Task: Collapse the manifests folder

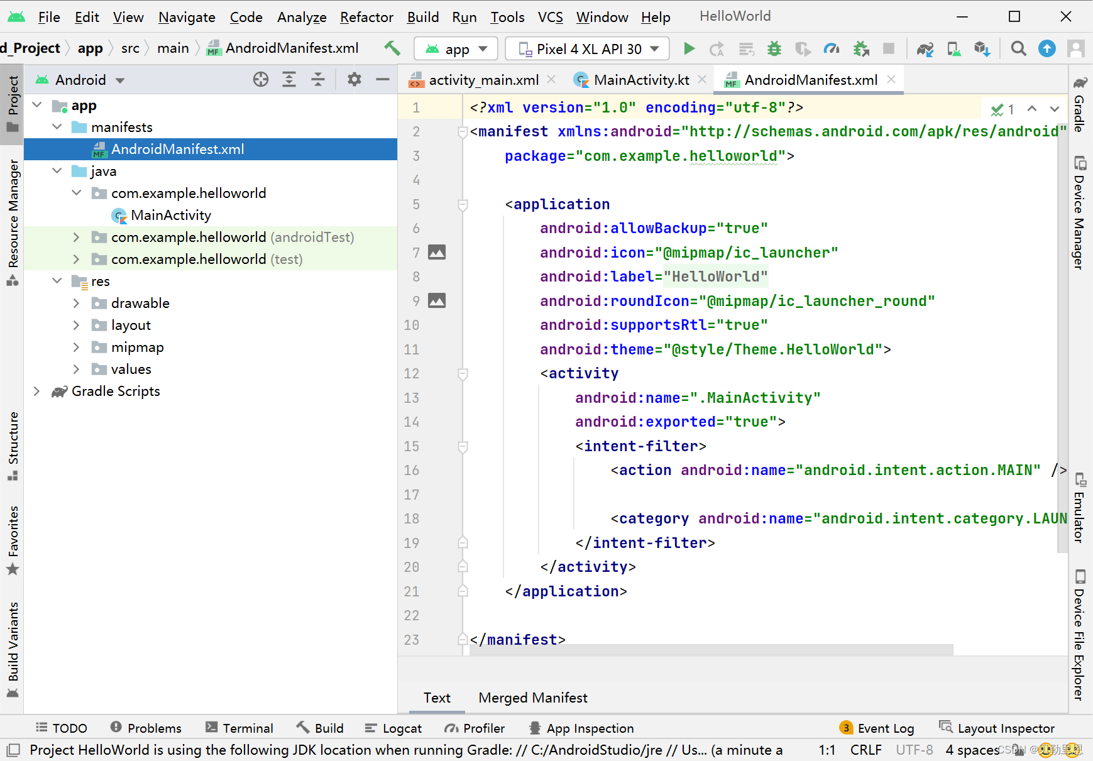Action: [x=57, y=127]
